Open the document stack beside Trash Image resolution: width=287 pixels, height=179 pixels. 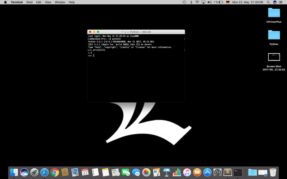[263, 172]
